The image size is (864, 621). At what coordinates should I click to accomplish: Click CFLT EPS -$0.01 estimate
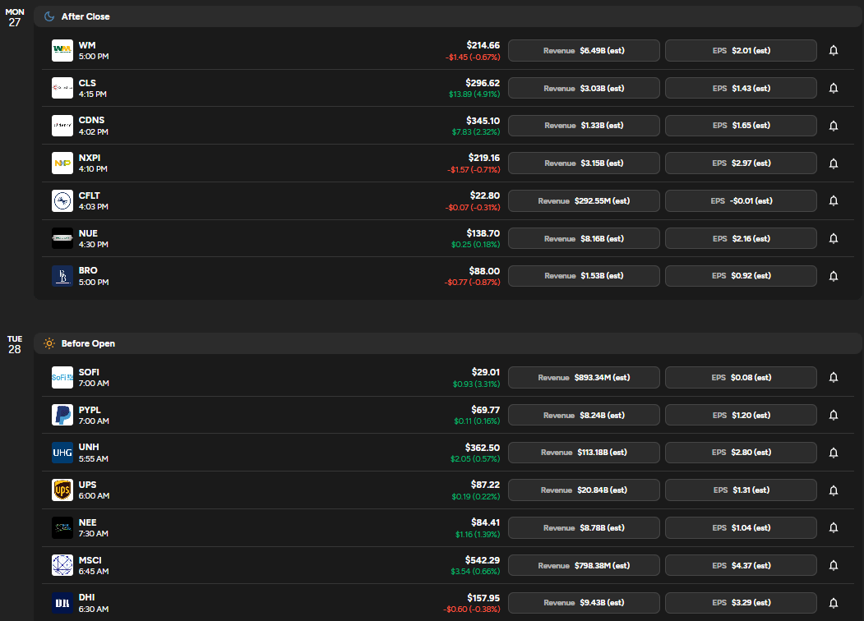(741, 201)
